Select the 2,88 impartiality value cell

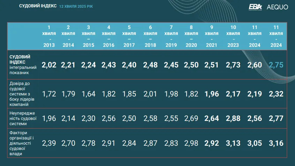coord(233,118)
